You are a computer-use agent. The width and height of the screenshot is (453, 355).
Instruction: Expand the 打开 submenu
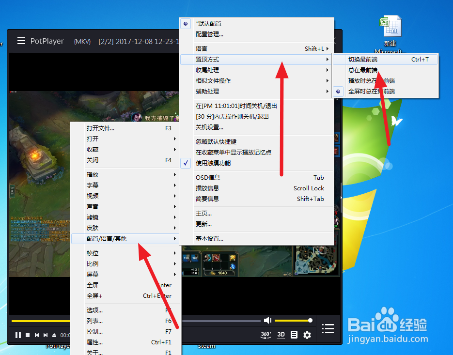(125, 139)
